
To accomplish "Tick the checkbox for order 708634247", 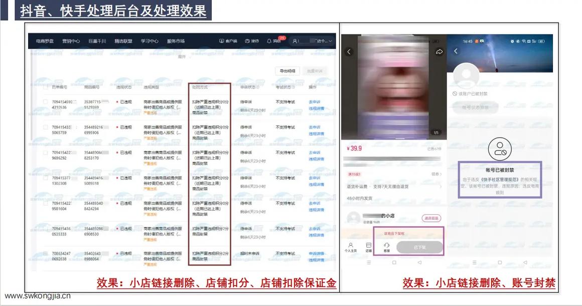I will pos(45,254).
